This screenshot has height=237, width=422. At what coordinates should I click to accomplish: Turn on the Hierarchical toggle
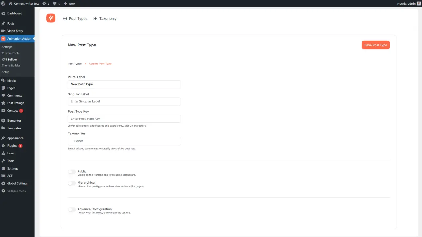[x=72, y=183]
